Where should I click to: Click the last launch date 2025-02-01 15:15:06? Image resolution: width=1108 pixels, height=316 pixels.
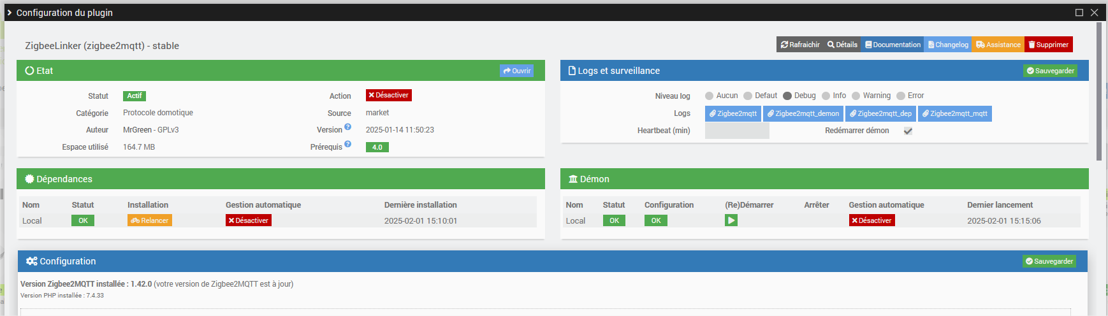tap(1004, 221)
